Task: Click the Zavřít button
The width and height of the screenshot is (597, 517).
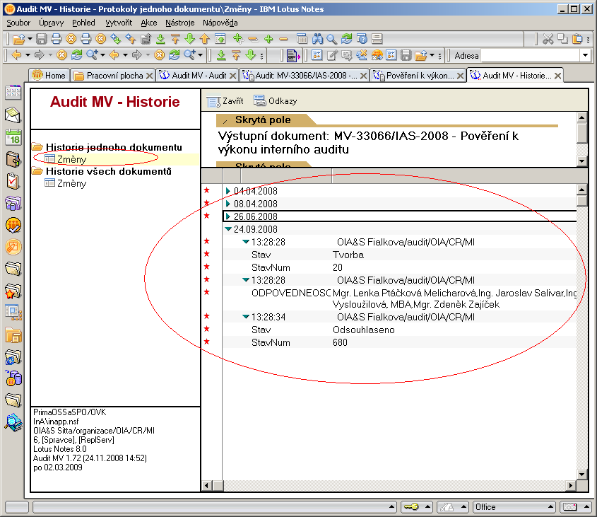Action: 225,101
